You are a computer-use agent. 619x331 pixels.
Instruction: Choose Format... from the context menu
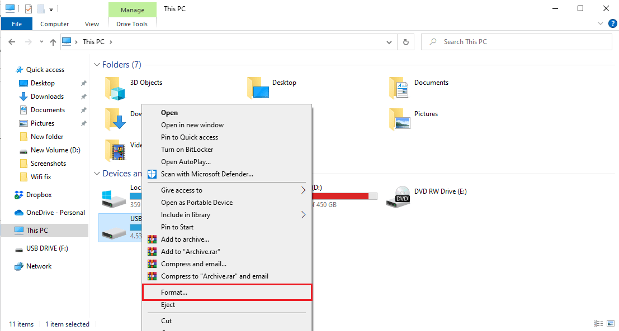pos(227,293)
